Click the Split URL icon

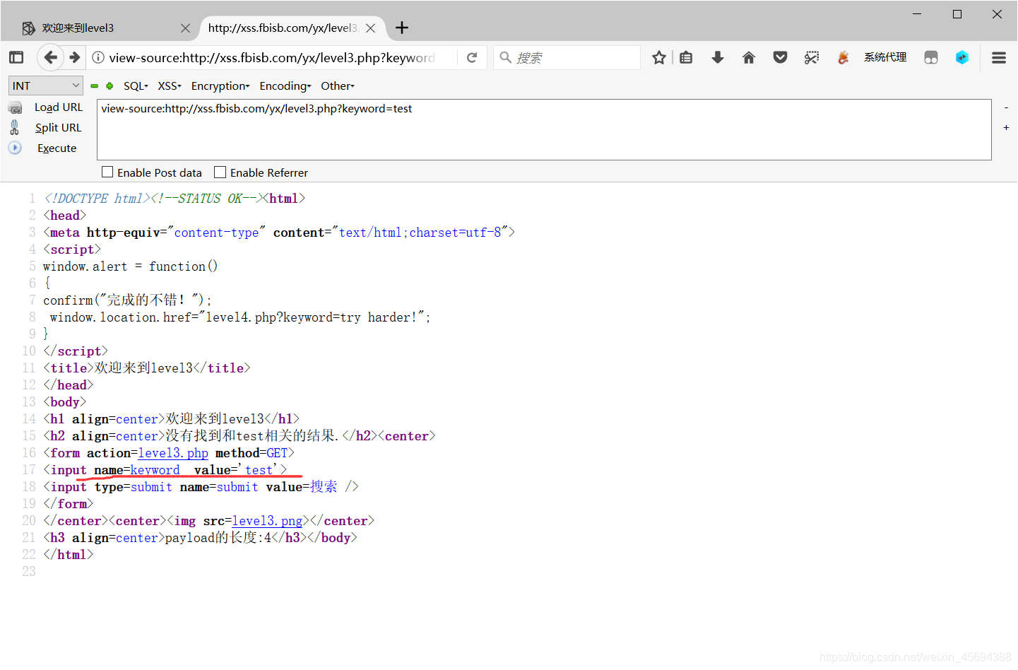[15, 127]
